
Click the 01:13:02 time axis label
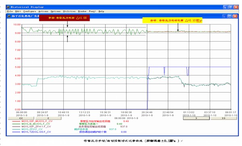[x=189, y=112]
